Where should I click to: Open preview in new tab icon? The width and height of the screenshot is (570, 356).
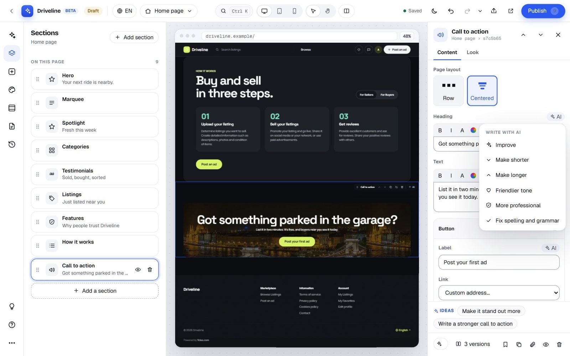[x=511, y=11]
